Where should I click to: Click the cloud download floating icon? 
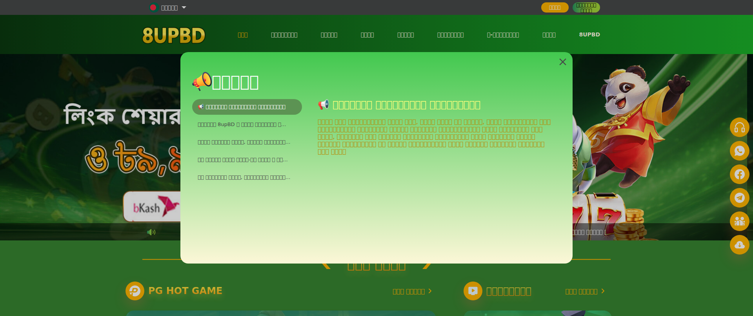point(740,245)
